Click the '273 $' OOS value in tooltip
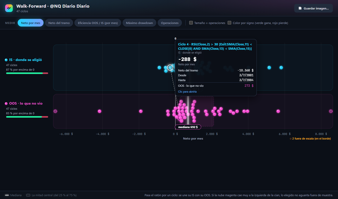The image size is (338, 199). pyautogui.click(x=249, y=86)
